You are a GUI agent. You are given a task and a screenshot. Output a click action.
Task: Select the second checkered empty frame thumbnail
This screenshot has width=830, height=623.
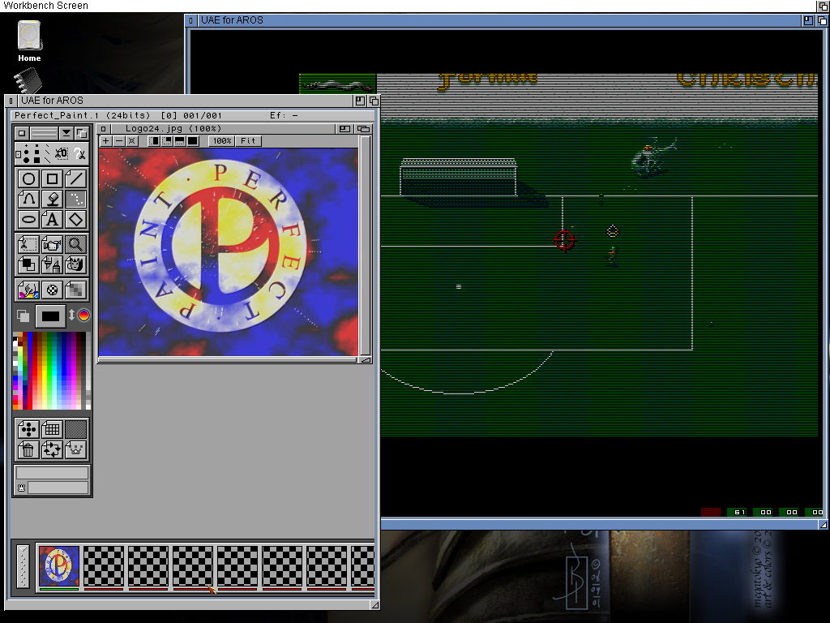point(148,565)
